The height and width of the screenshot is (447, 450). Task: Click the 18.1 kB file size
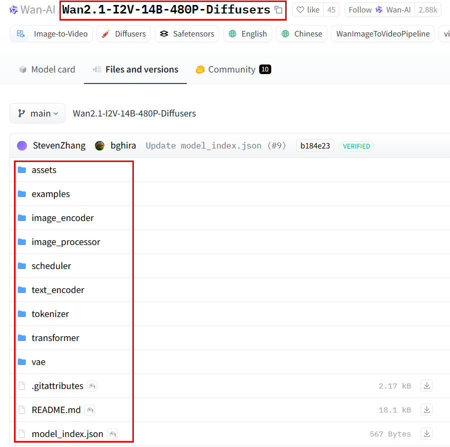pyautogui.click(x=395, y=410)
